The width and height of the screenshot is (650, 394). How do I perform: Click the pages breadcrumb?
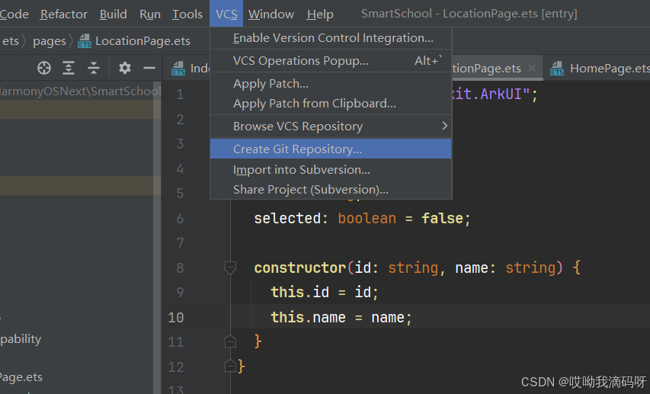click(x=50, y=41)
